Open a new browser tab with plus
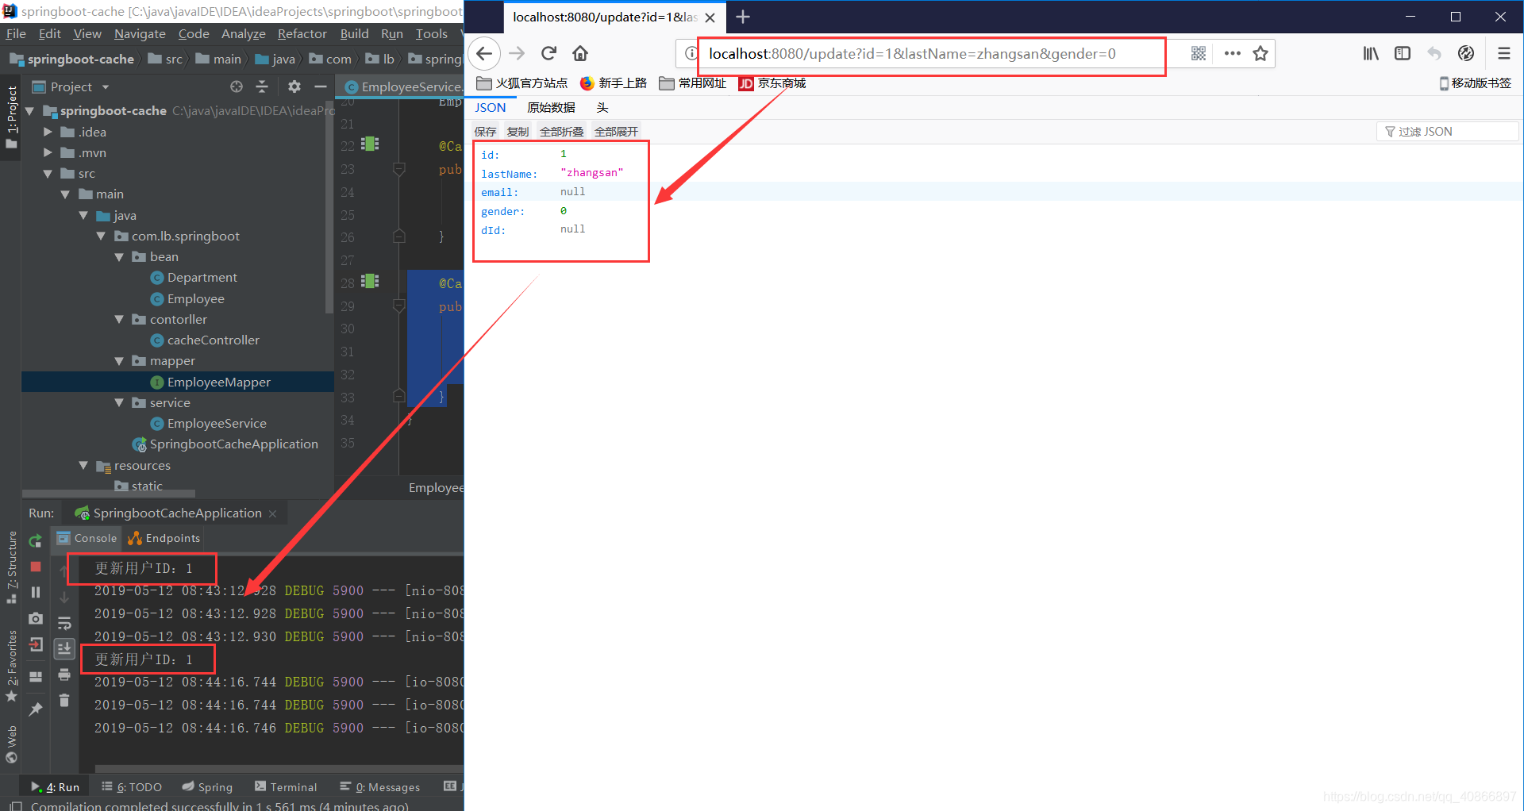This screenshot has width=1524, height=811. (x=743, y=17)
